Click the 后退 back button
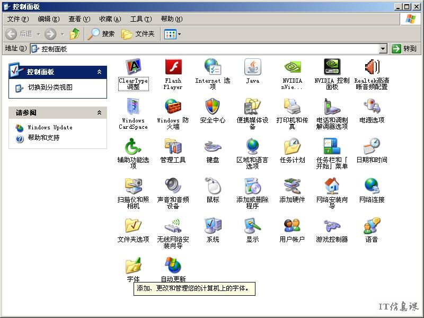Screen dimensions: 424x318 pyautogui.click(x=19, y=34)
